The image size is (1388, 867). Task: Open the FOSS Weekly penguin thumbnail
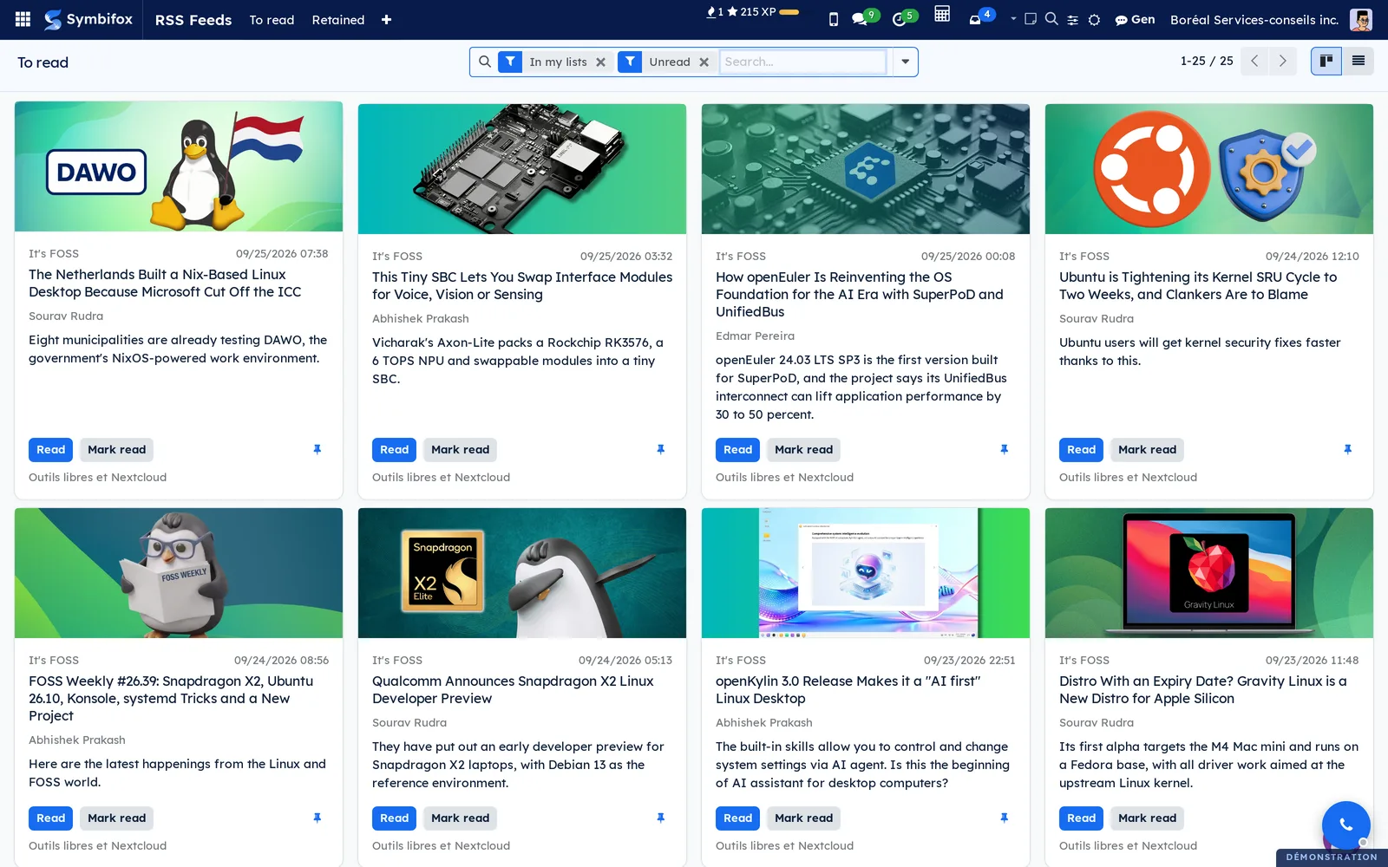[x=179, y=573]
